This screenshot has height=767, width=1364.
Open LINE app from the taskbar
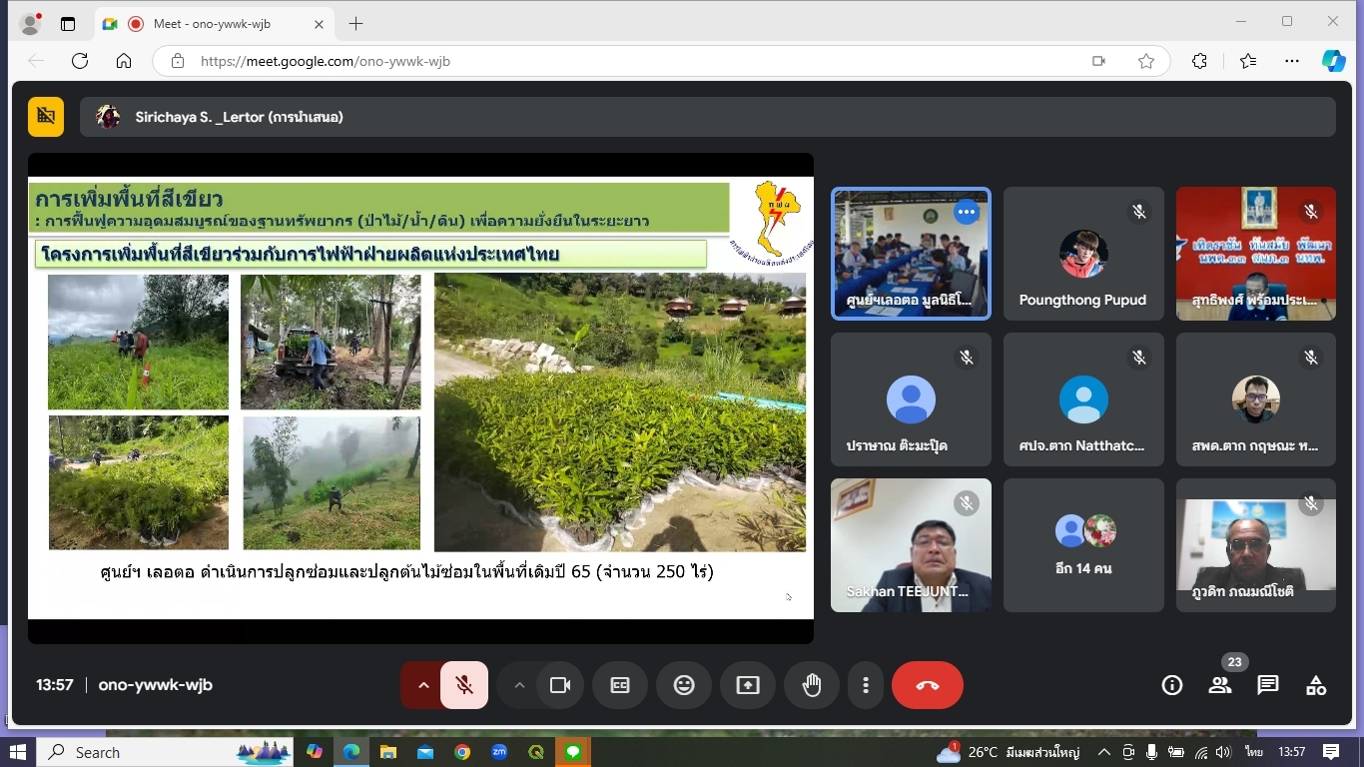573,752
